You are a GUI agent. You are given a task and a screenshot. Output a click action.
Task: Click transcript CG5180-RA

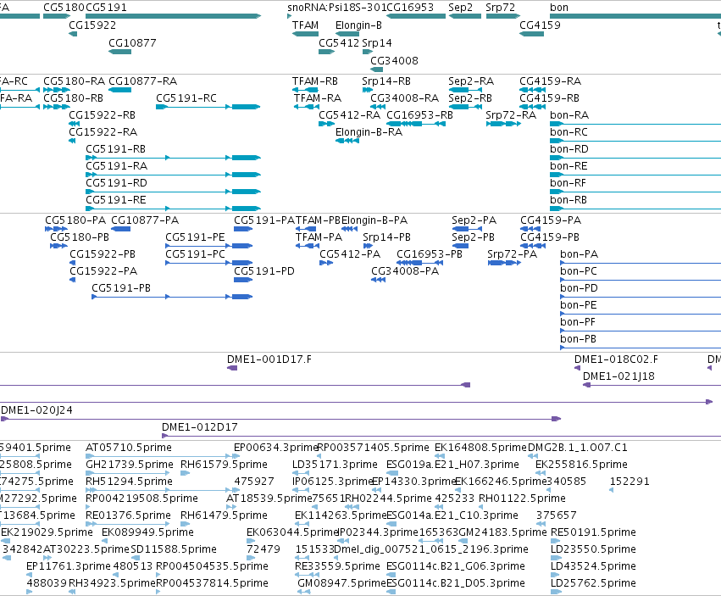point(57,90)
